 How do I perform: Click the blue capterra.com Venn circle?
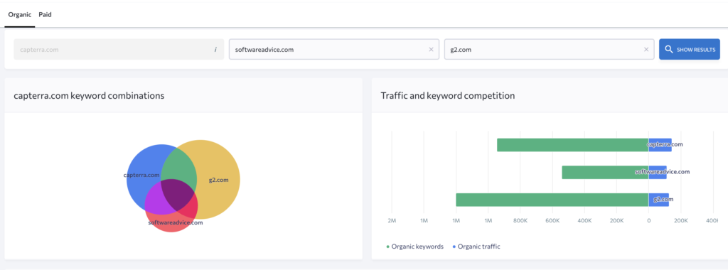(x=139, y=163)
